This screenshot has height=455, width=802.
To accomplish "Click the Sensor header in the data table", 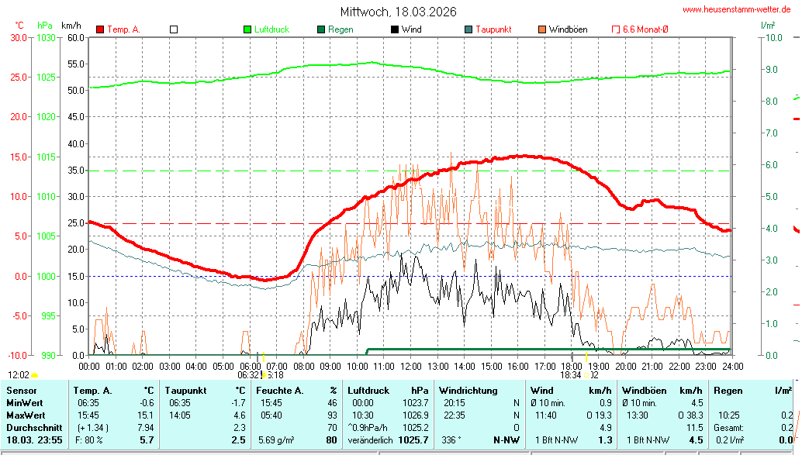I will click(21, 390).
